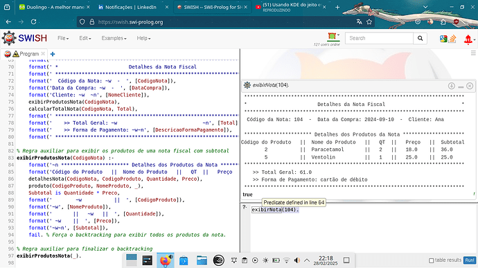Open the clipboard tray icon
The image size is (478, 268).
tap(245, 260)
